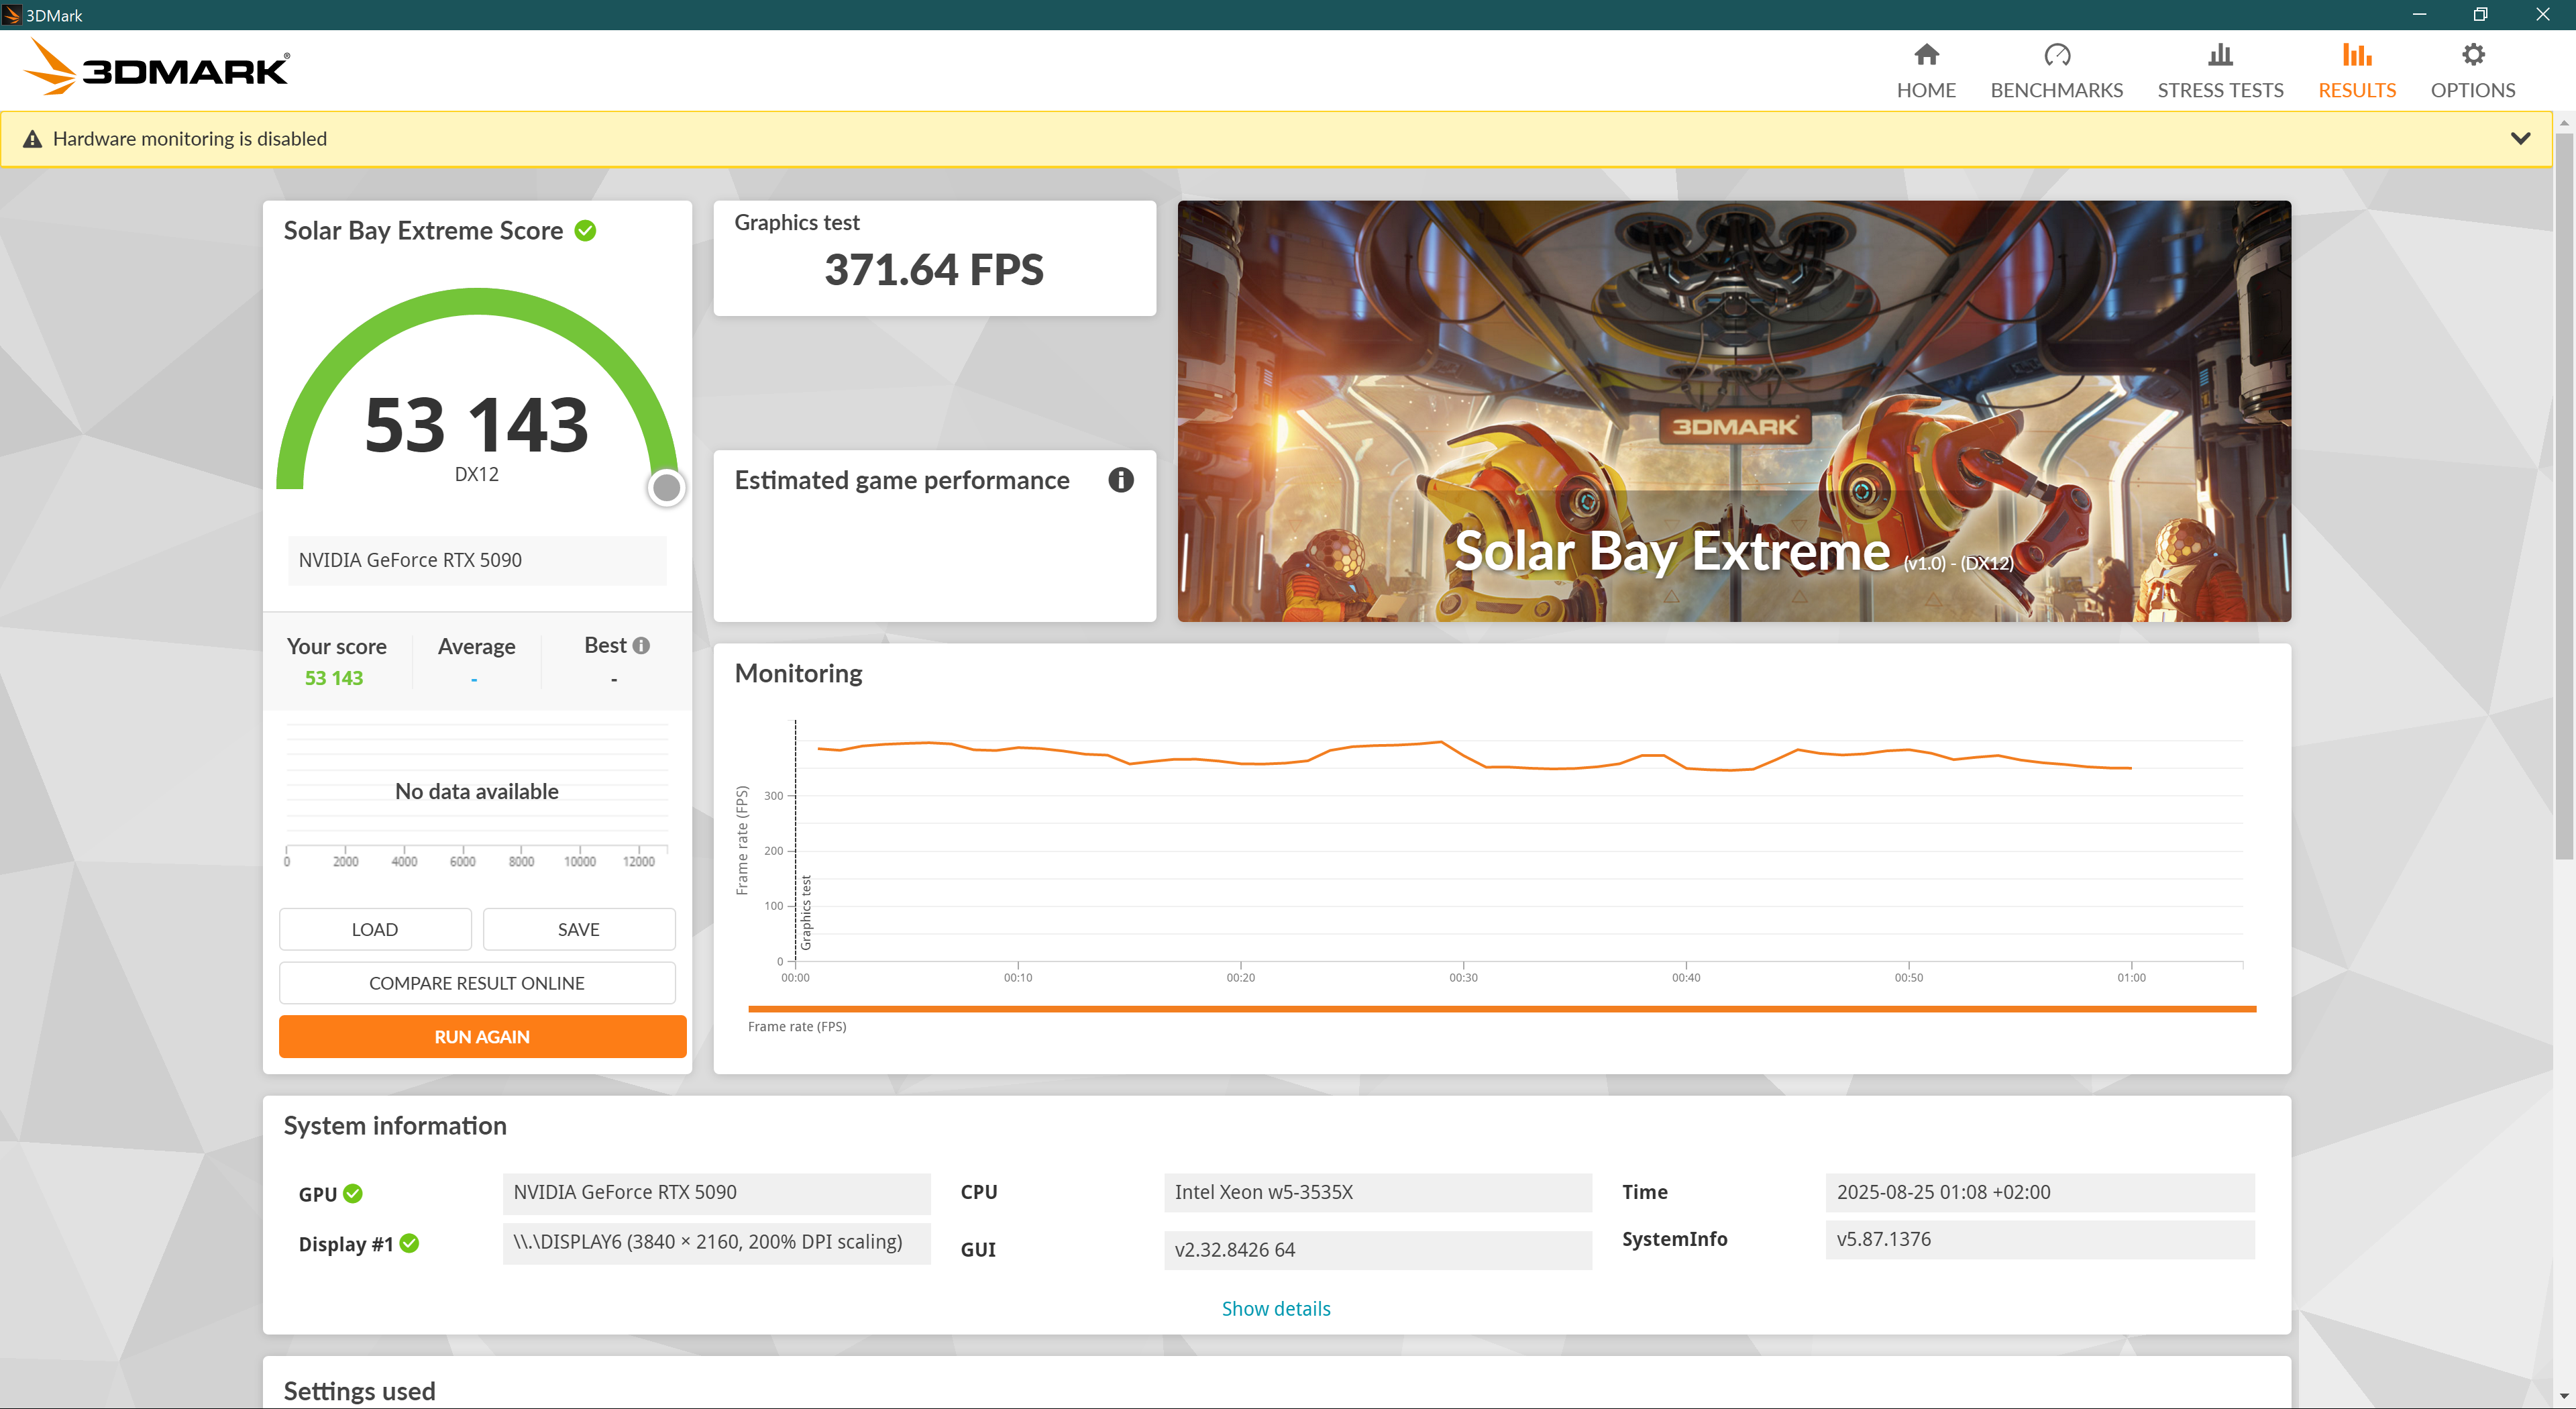Click the Average score label

coord(477,647)
